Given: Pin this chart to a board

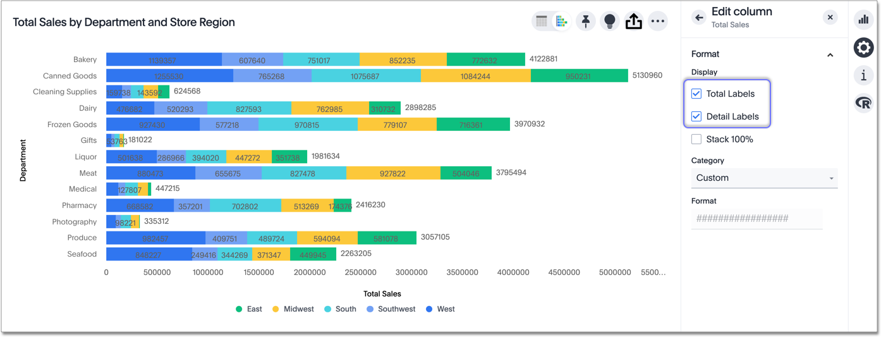Looking at the screenshot, I should (586, 21).
